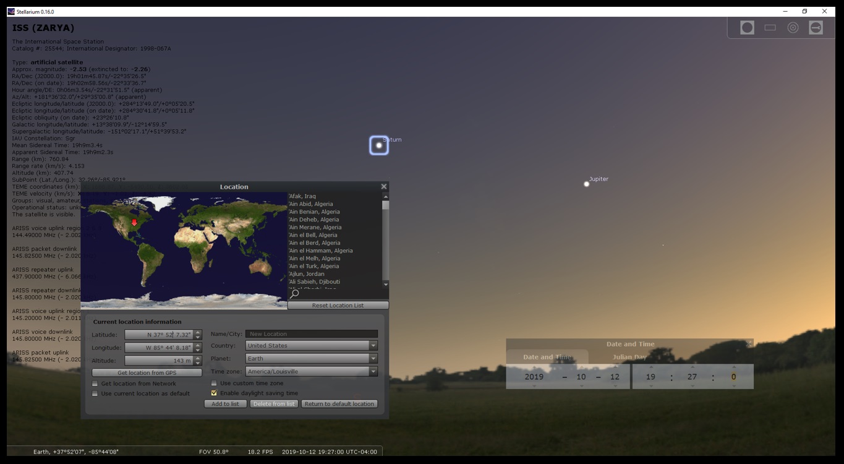
Task: Select 'Ain el Berd, Algeria in location list
Action: pyautogui.click(x=335, y=243)
